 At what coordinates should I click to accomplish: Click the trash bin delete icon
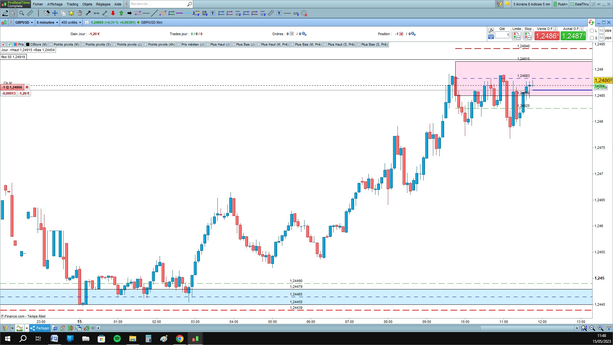pyautogui.click(x=80, y=13)
